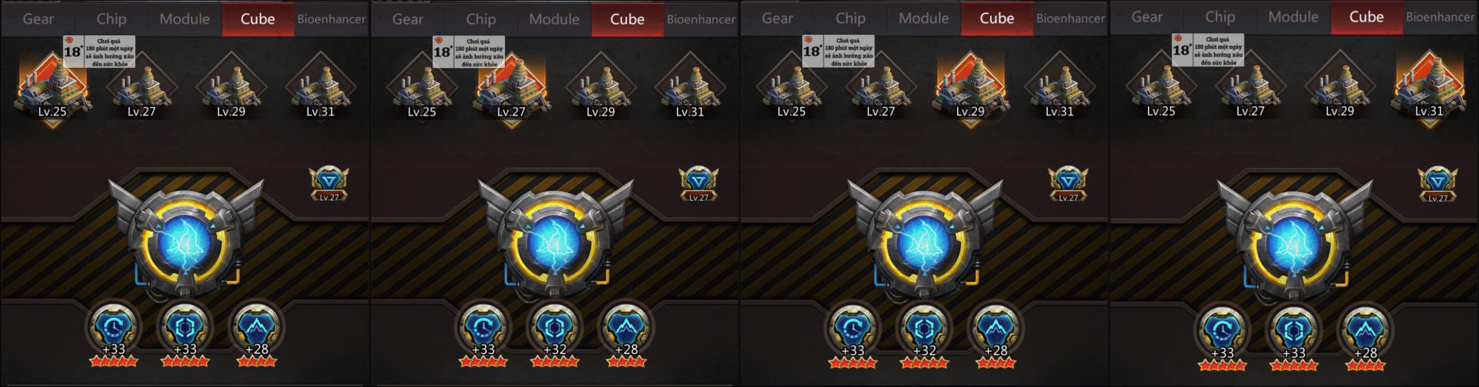The height and width of the screenshot is (387, 1479).
Task: Open the Module tab in the leftmost panel
Action: click(185, 19)
